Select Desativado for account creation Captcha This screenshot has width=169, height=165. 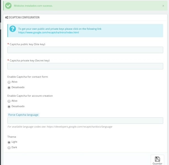click(9, 107)
